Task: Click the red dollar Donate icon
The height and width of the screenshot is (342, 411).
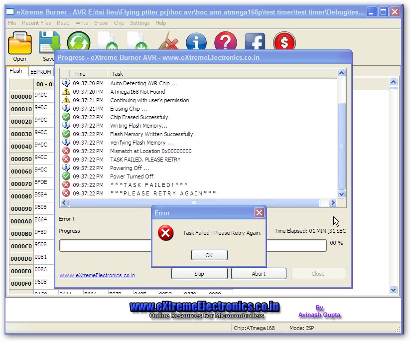Action: pyautogui.click(x=284, y=41)
